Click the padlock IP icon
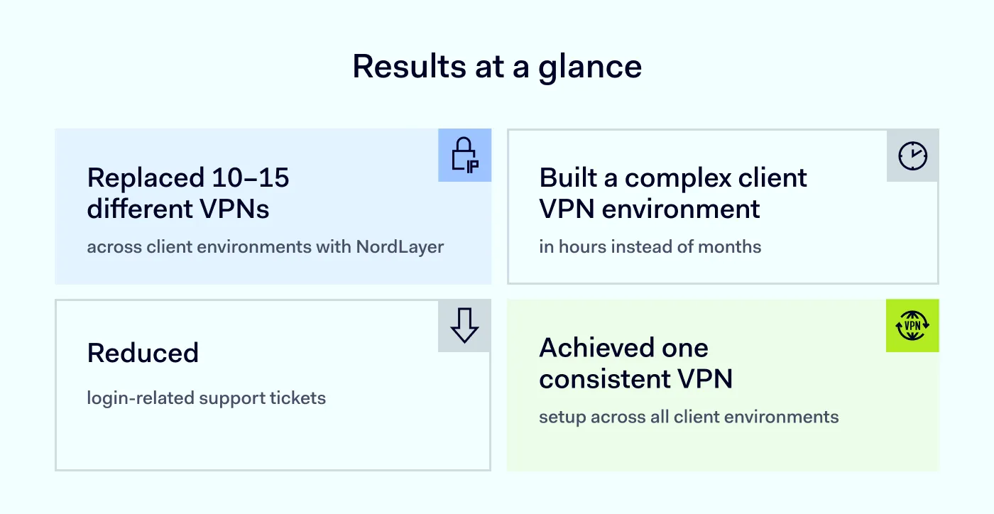 pyautogui.click(x=465, y=155)
